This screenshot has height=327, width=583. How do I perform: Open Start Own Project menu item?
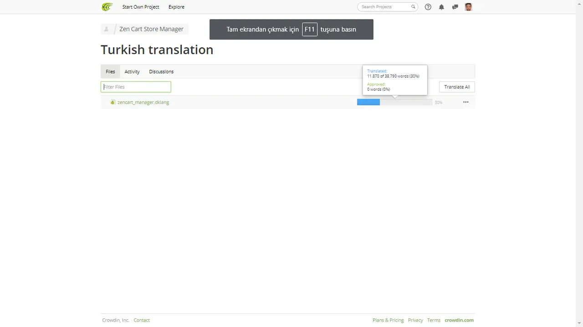click(141, 7)
